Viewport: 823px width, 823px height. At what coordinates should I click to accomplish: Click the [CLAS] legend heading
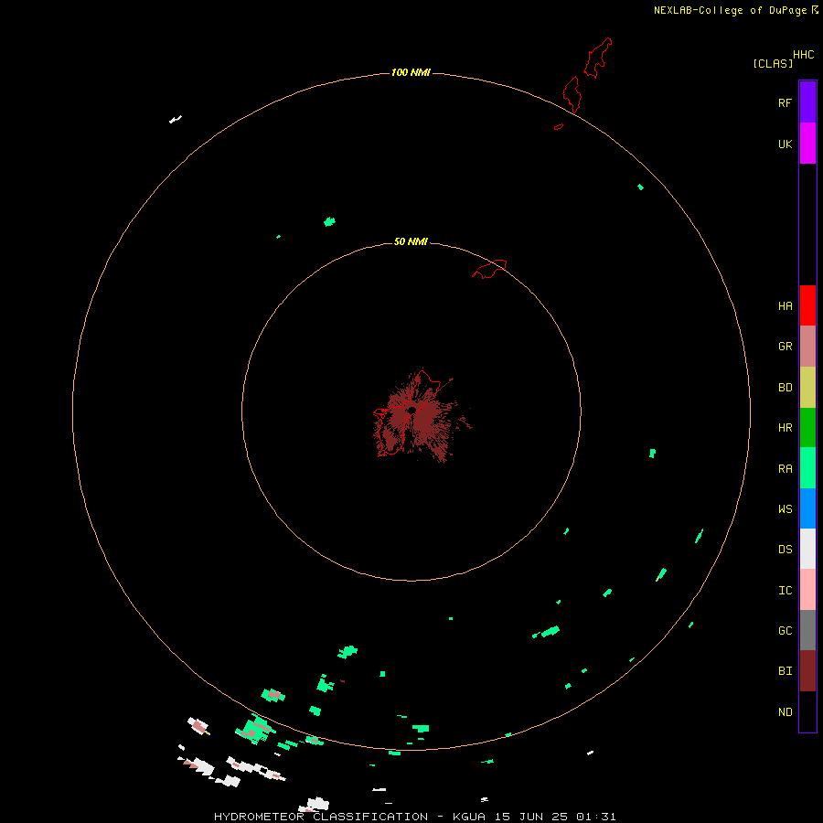(x=773, y=63)
